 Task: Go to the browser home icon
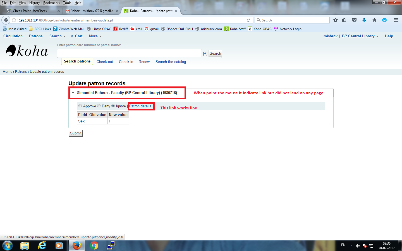pyautogui.click(x=374, y=20)
